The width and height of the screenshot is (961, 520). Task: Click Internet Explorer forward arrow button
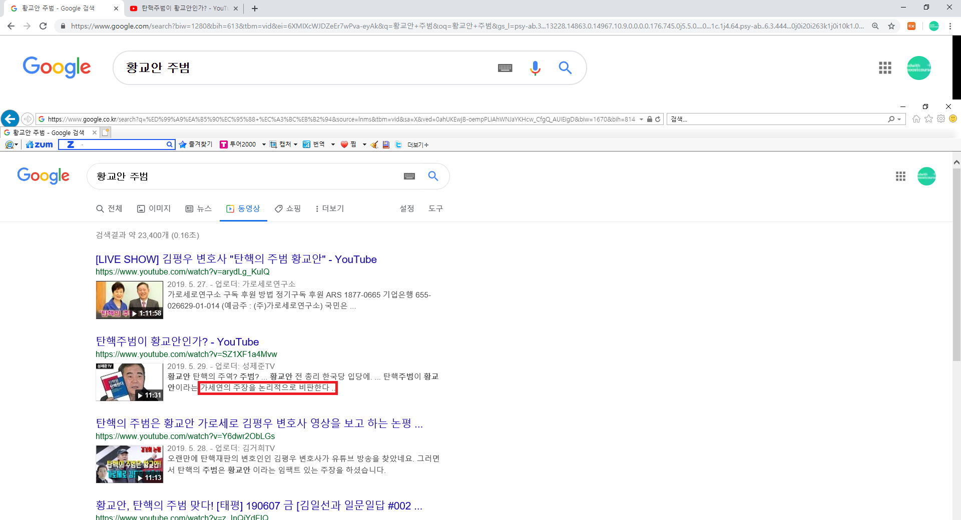point(28,119)
